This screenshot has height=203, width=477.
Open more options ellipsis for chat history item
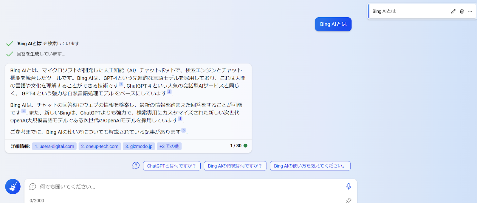coord(470,11)
